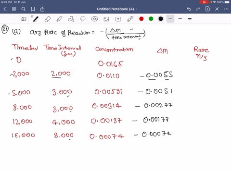The image size is (231, 173).
Task: Undo the last stroke
Action: pyautogui.click(x=189, y=9)
